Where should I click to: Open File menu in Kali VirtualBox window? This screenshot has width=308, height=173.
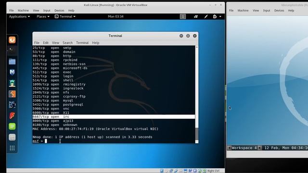pos(12,11)
